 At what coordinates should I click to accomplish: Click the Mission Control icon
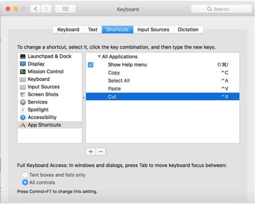[x=23, y=72]
